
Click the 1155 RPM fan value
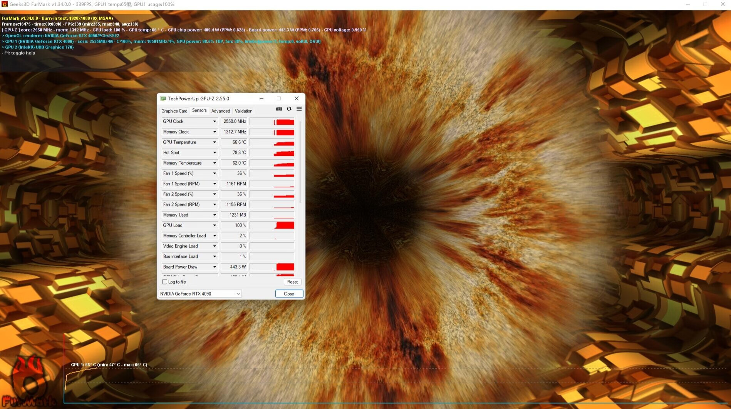pos(234,205)
